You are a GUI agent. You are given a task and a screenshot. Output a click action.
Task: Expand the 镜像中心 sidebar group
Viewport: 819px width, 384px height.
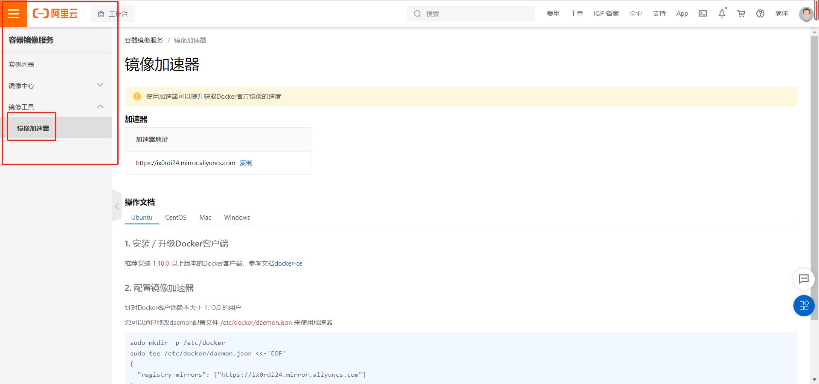[x=56, y=86]
